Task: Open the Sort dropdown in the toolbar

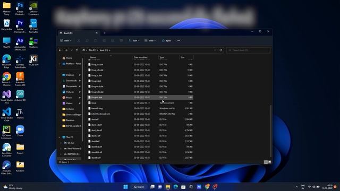Action: tap(134, 40)
